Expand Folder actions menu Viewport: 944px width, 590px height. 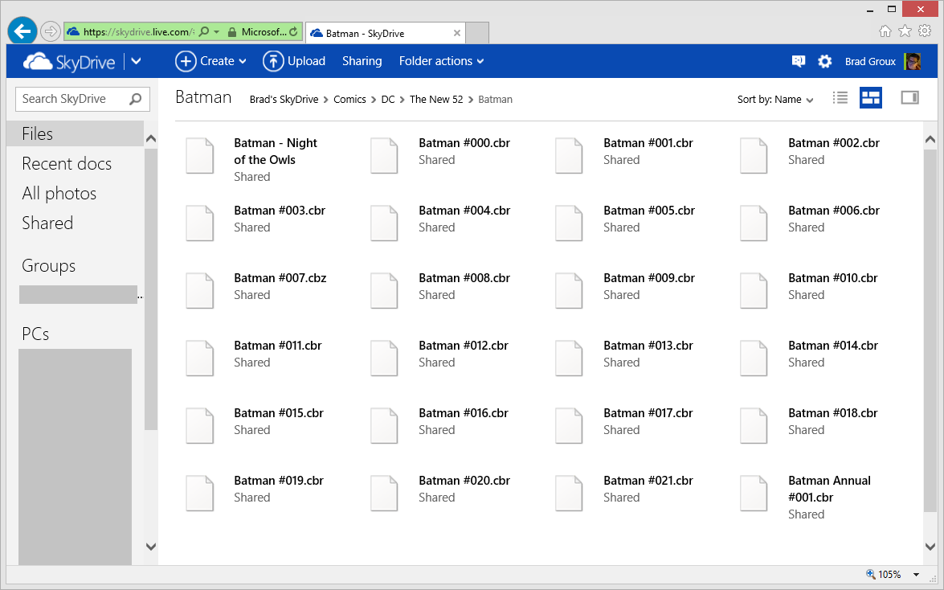[x=441, y=61]
